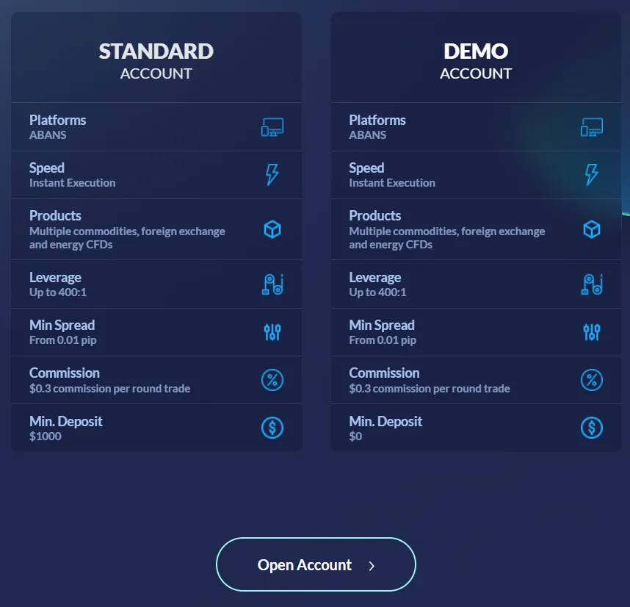This screenshot has width=630, height=607.
Task: Click the Platforms devices icon in Demo account
Action: coord(592,127)
